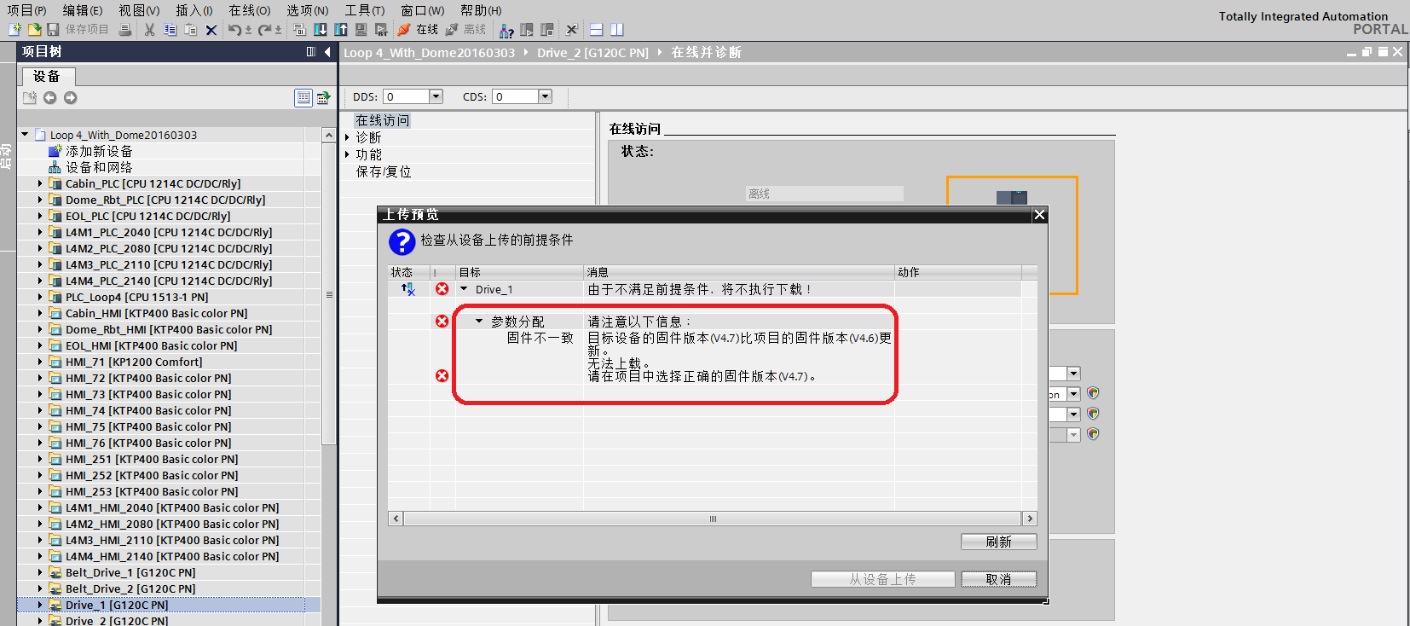Click the Delete (X) toolbar icon
The width and height of the screenshot is (1410, 626).
pos(211,30)
